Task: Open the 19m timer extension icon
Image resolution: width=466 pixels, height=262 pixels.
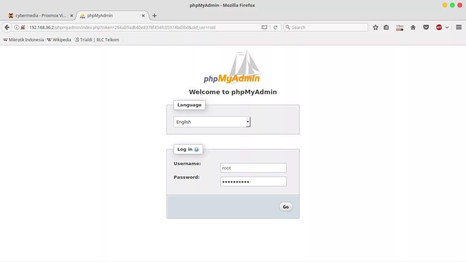Action: coord(399,27)
